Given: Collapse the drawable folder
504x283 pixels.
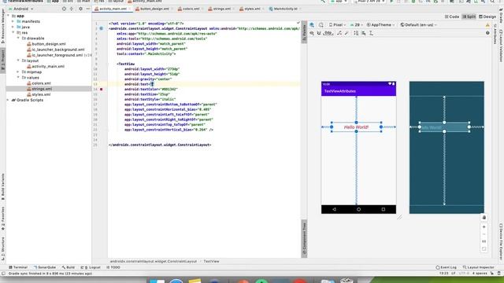Looking at the screenshot, I should point(18,39).
